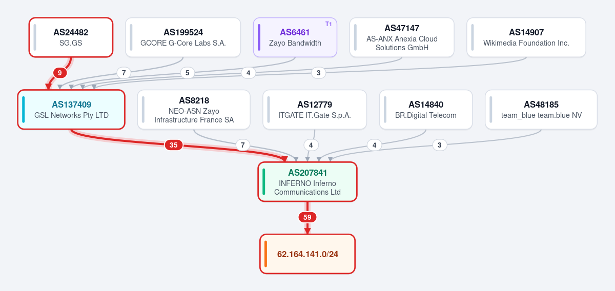The image size is (615, 291).
Task: Open the AS14907 Wikimedia Foundation node
Action: (x=526, y=37)
